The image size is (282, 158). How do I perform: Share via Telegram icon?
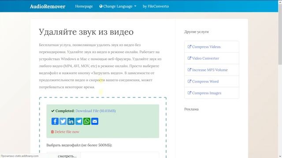point(79,121)
